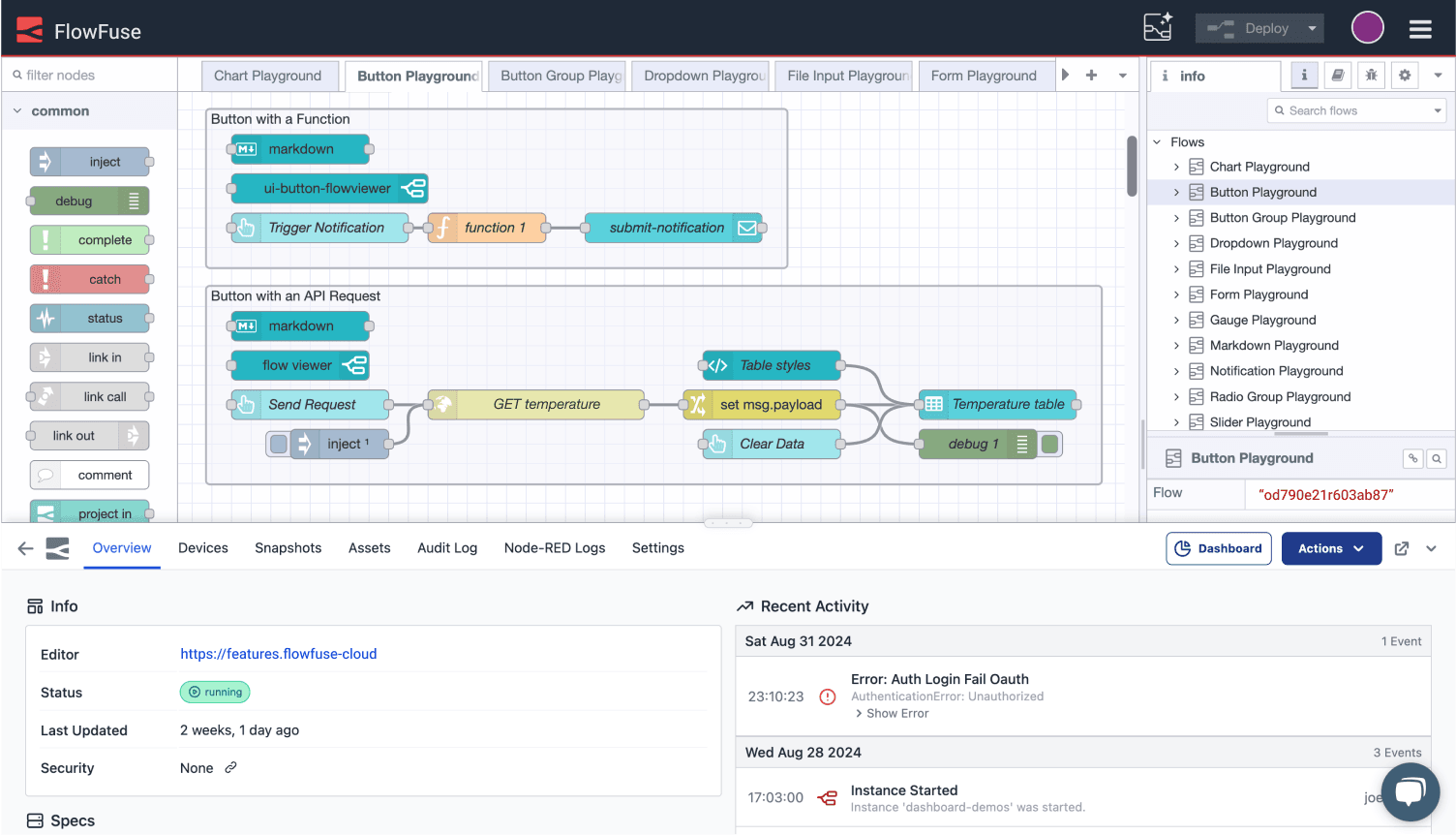Click the FlowFuse logo in the header
This screenshot has height=835, width=1456.
(29, 28)
